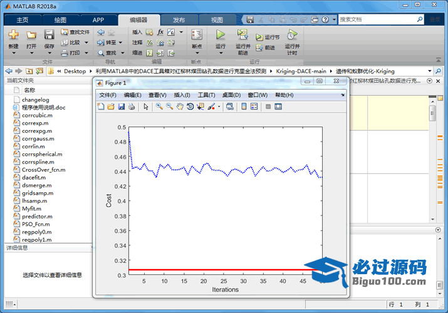Open the Breakpoints (断点) dropdown arrow
This screenshot has width=448, height=313.
point(197,53)
